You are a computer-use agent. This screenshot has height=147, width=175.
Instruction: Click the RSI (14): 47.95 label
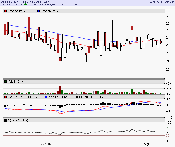click(18, 120)
